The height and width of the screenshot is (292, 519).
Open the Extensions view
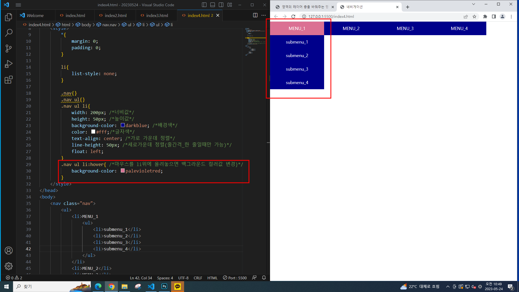tap(9, 80)
